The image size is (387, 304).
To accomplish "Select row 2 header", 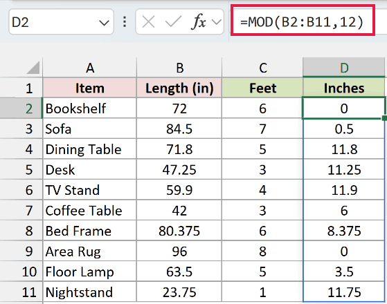I will pyautogui.click(x=21, y=108).
